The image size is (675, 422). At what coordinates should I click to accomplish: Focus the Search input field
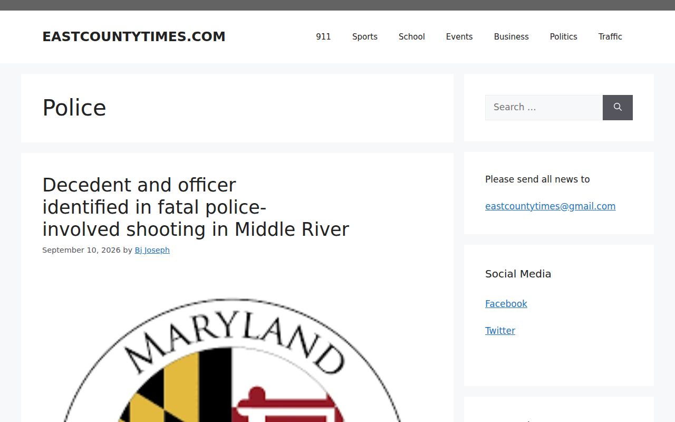coord(544,108)
